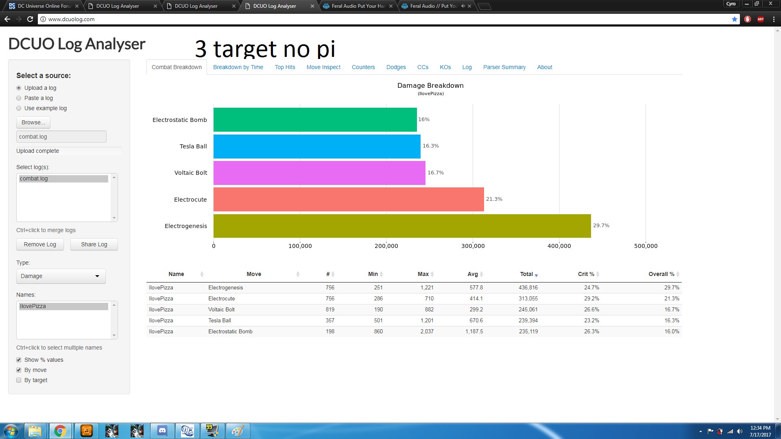The height and width of the screenshot is (439, 781).
Task: Show hidden tray icons arrow
Action: [x=700, y=431]
